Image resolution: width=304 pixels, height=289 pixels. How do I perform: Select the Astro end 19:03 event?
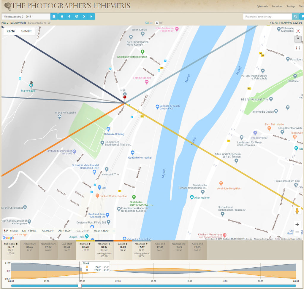[x=197, y=250]
